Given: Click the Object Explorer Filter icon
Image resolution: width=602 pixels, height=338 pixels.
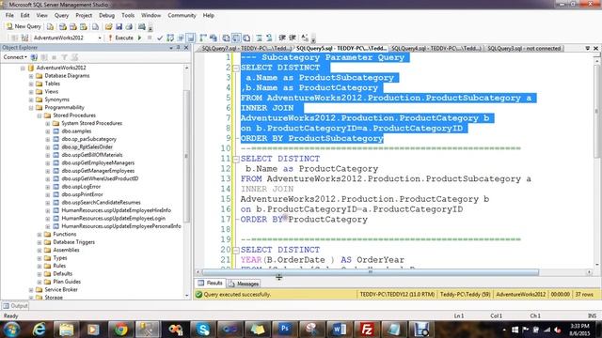Looking at the screenshot, I should tap(65, 57).
